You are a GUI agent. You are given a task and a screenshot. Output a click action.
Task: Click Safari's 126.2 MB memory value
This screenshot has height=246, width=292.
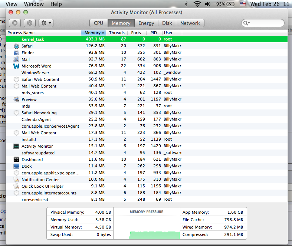click(x=95, y=46)
